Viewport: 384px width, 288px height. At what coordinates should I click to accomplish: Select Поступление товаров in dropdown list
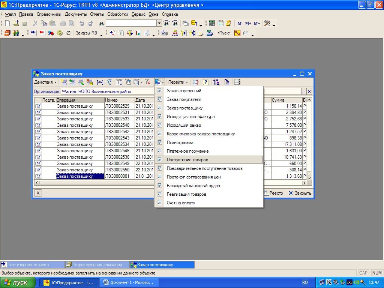pos(209,160)
